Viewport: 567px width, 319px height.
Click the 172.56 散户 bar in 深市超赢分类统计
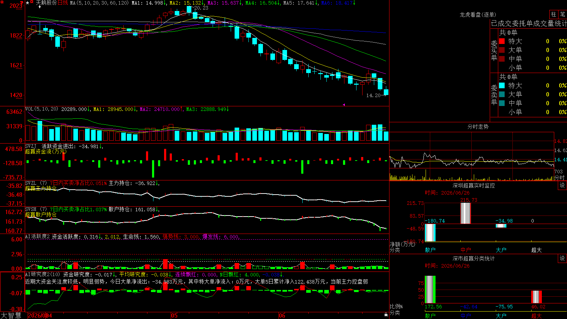tap(430, 290)
